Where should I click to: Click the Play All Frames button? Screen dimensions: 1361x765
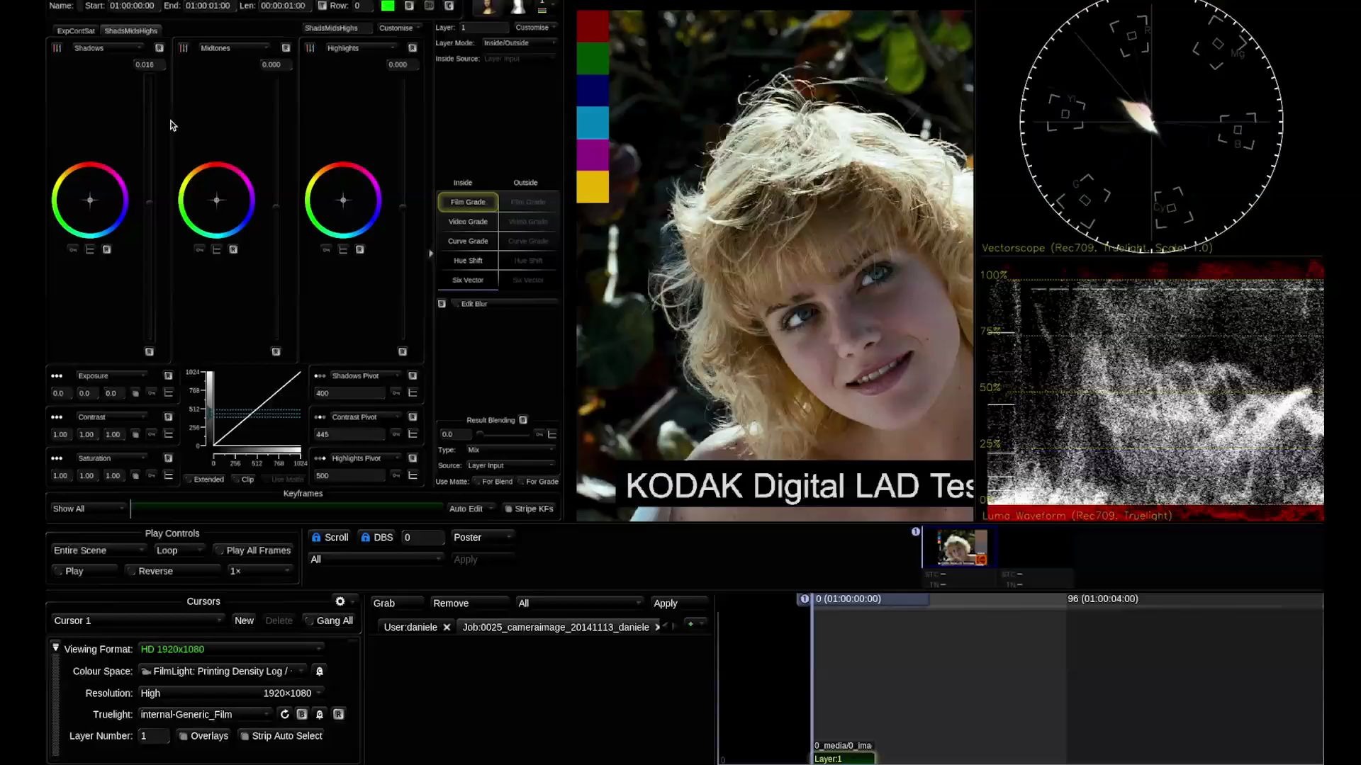click(x=253, y=550)
